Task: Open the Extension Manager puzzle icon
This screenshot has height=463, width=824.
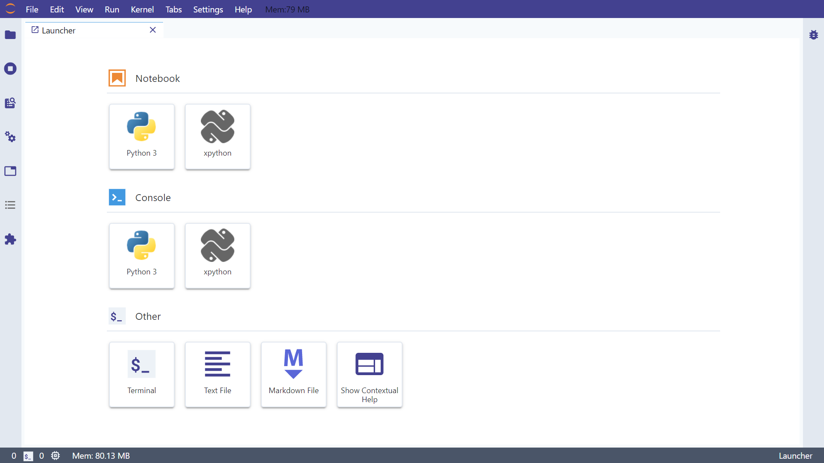Action: tap(10, 239)
